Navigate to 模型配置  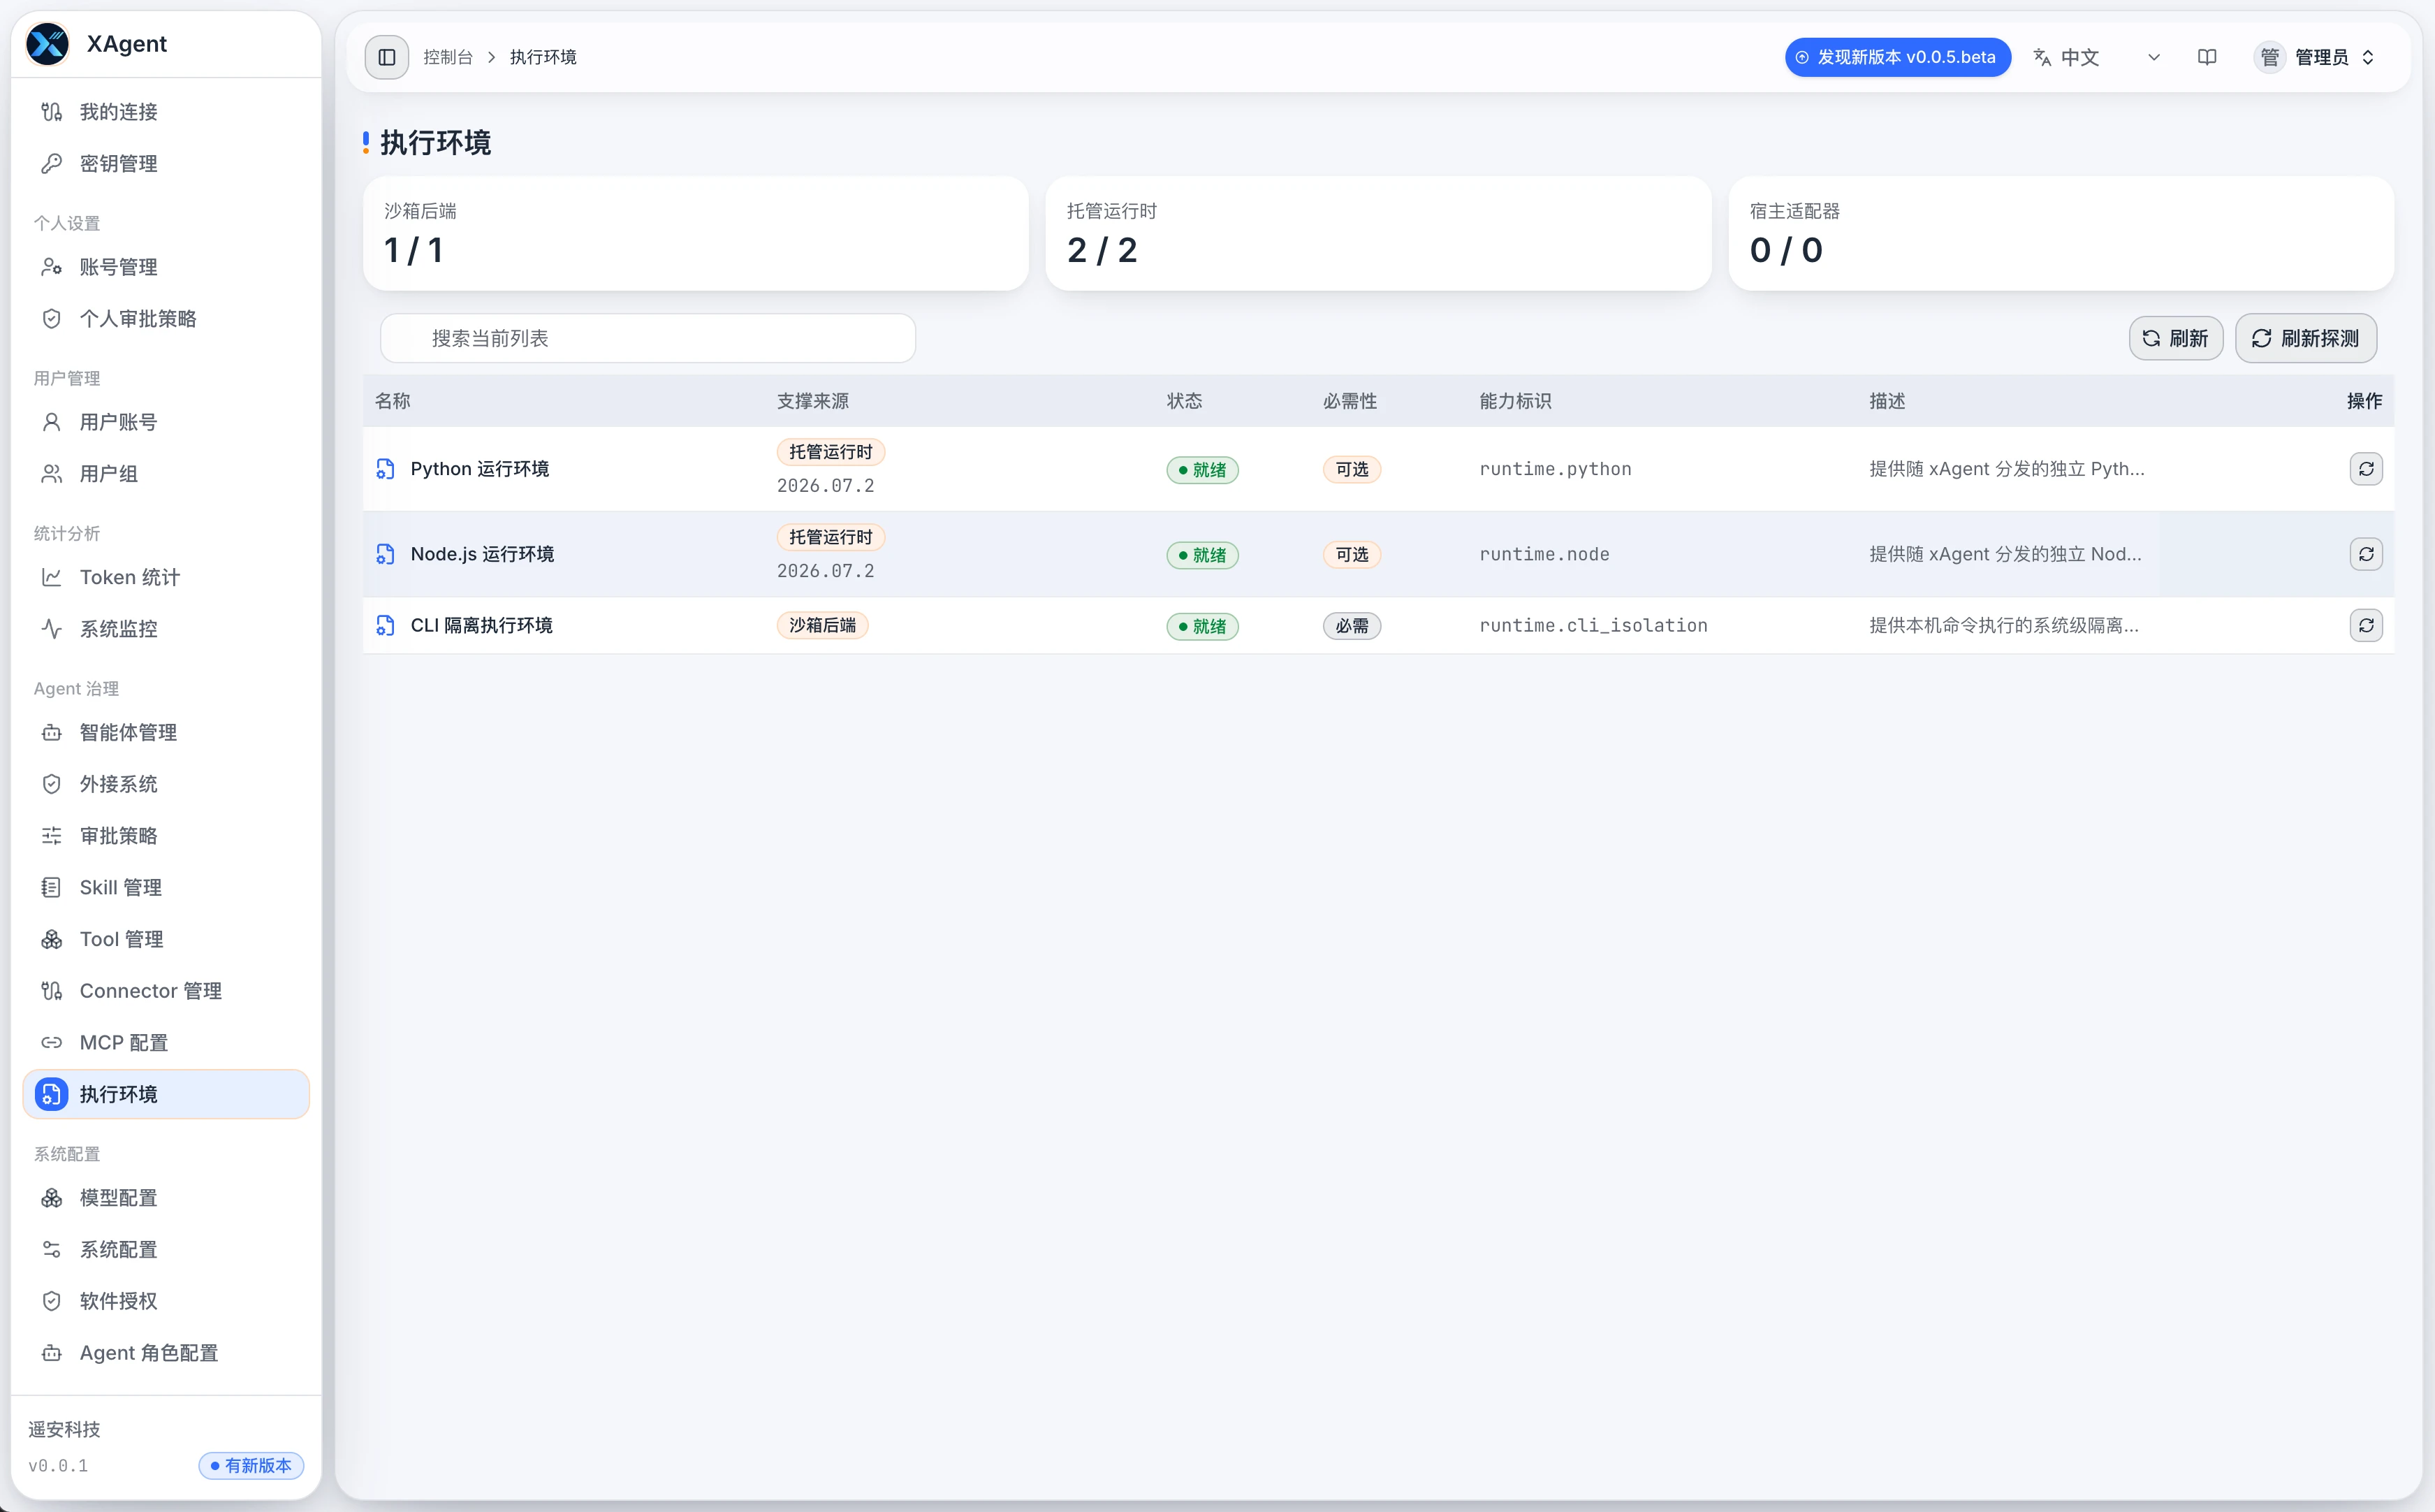pos(166,1198)
